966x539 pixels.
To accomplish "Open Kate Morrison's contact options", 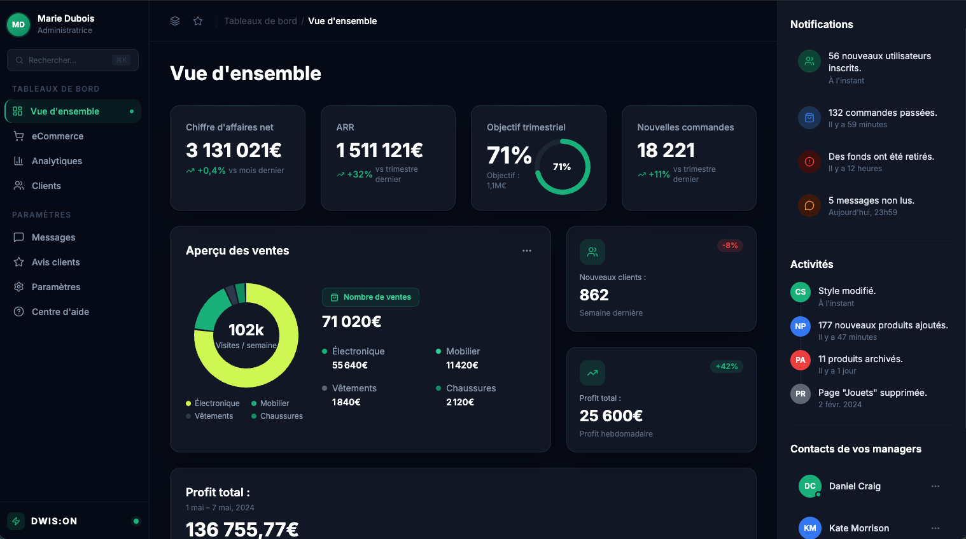I will [x=935, y=528].
